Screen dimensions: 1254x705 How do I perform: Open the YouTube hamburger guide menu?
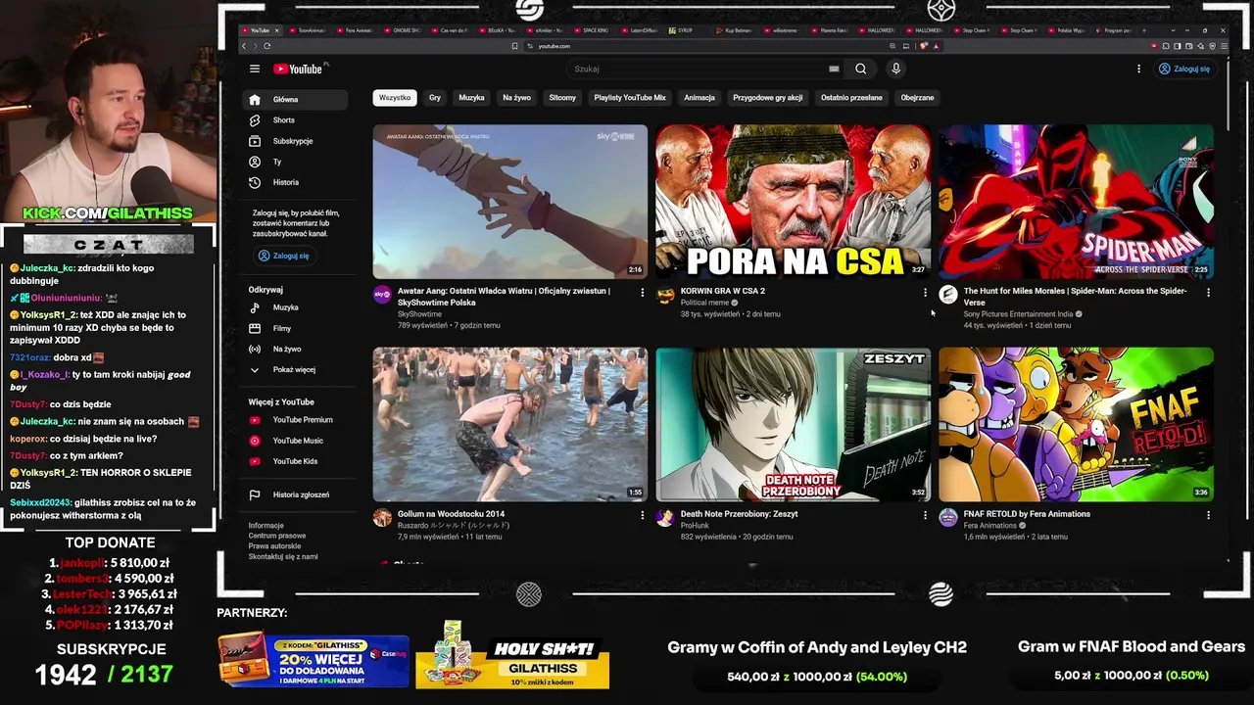pyautogui.click(x=255, y=69)
